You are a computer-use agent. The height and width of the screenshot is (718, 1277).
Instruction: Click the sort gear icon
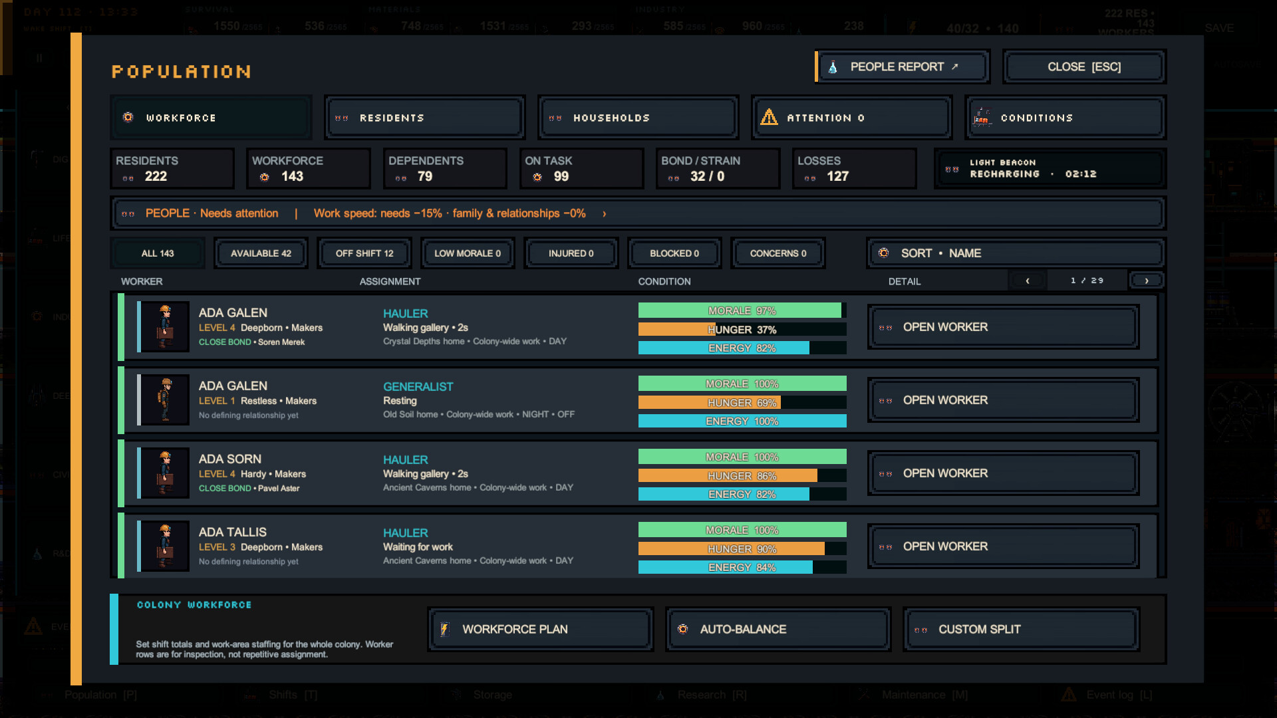(x=883, y=253)
